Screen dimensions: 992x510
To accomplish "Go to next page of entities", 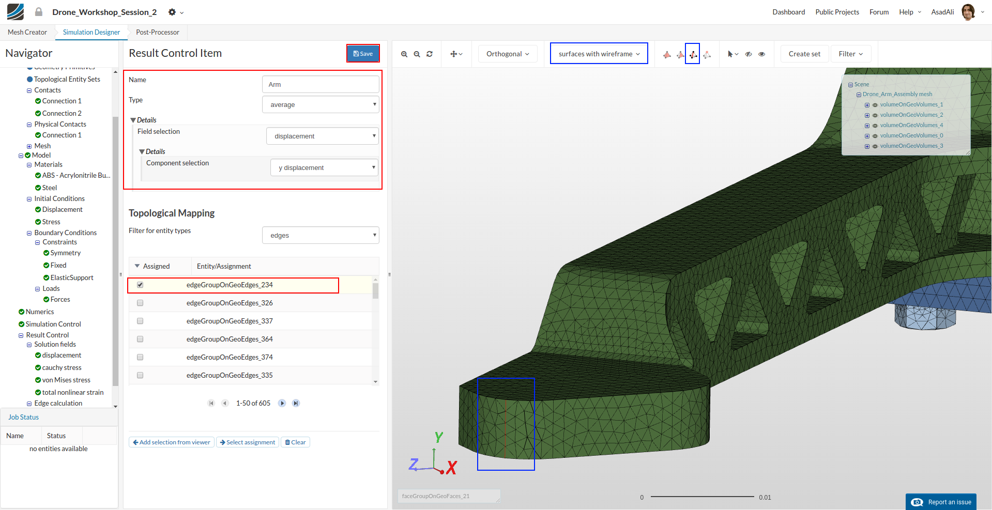I will point(282,403).
